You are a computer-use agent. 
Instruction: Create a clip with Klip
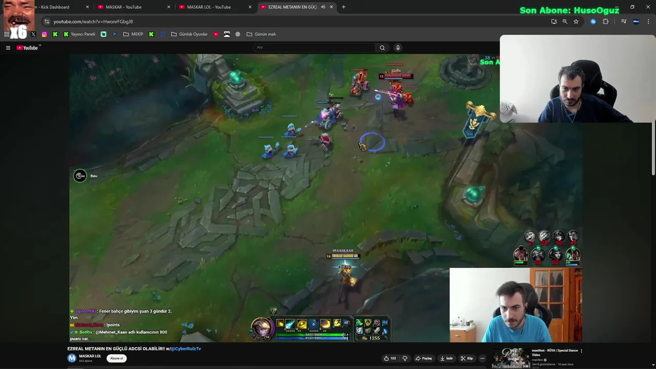pos(467,358)
